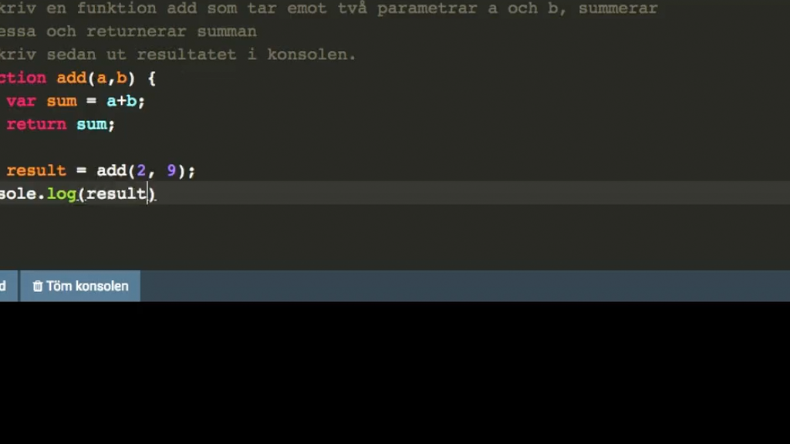
Task: Click the add function name in its declaration
Action: [x=72, y=78]
